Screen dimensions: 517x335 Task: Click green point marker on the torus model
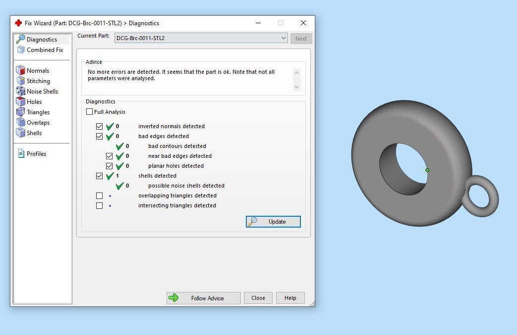(x=427, y=170)
